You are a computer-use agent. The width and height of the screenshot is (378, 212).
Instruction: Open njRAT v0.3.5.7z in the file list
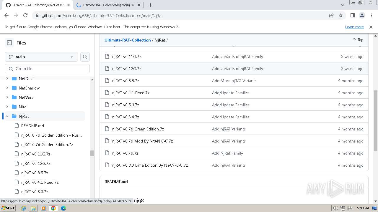pyautogui.click(x=126, y=81)
